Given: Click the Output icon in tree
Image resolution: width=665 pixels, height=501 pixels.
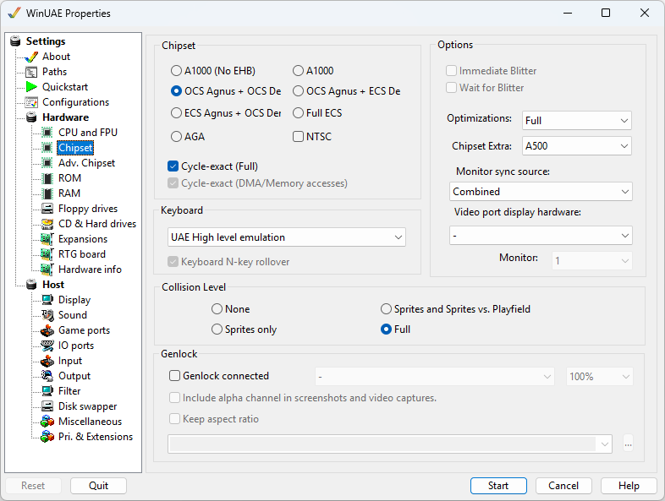Looking at the screenshot, I should coord(47,376).
